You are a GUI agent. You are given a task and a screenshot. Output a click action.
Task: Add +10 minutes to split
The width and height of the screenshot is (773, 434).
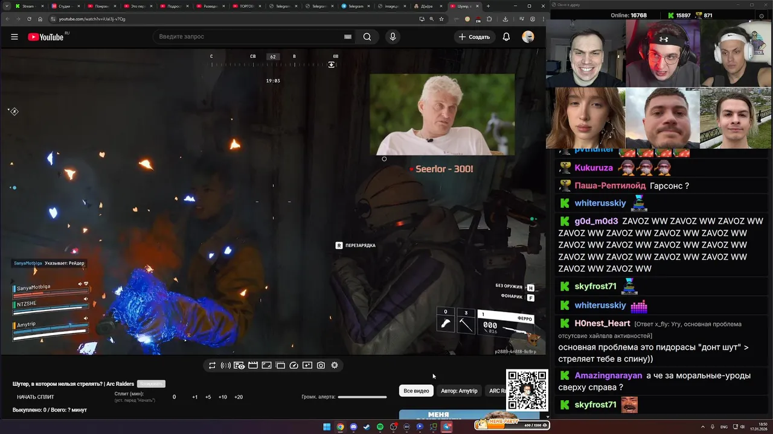click(x=223, y=397)
